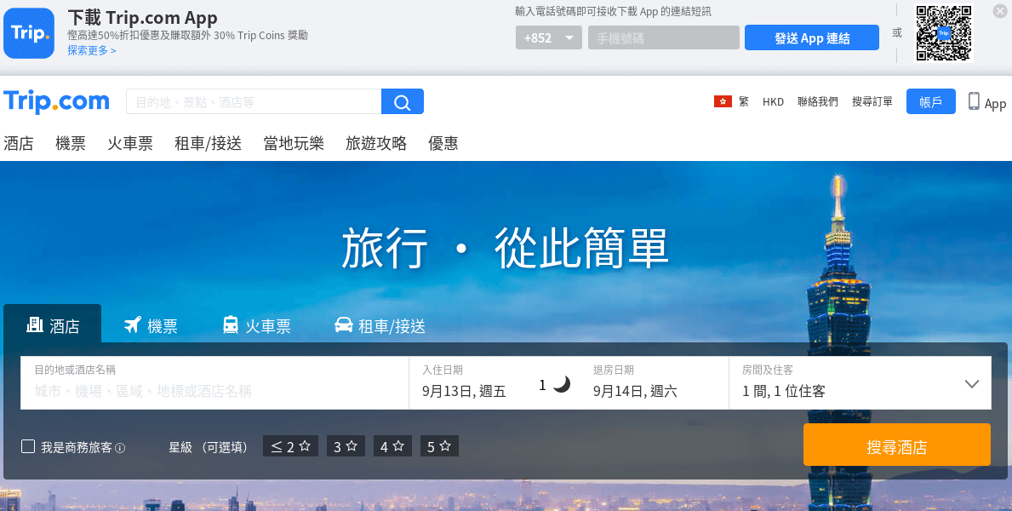This screenshot has width=1012, height=511.
Task: Click the mobile phone App icon
Action: [x=974, y=101]
